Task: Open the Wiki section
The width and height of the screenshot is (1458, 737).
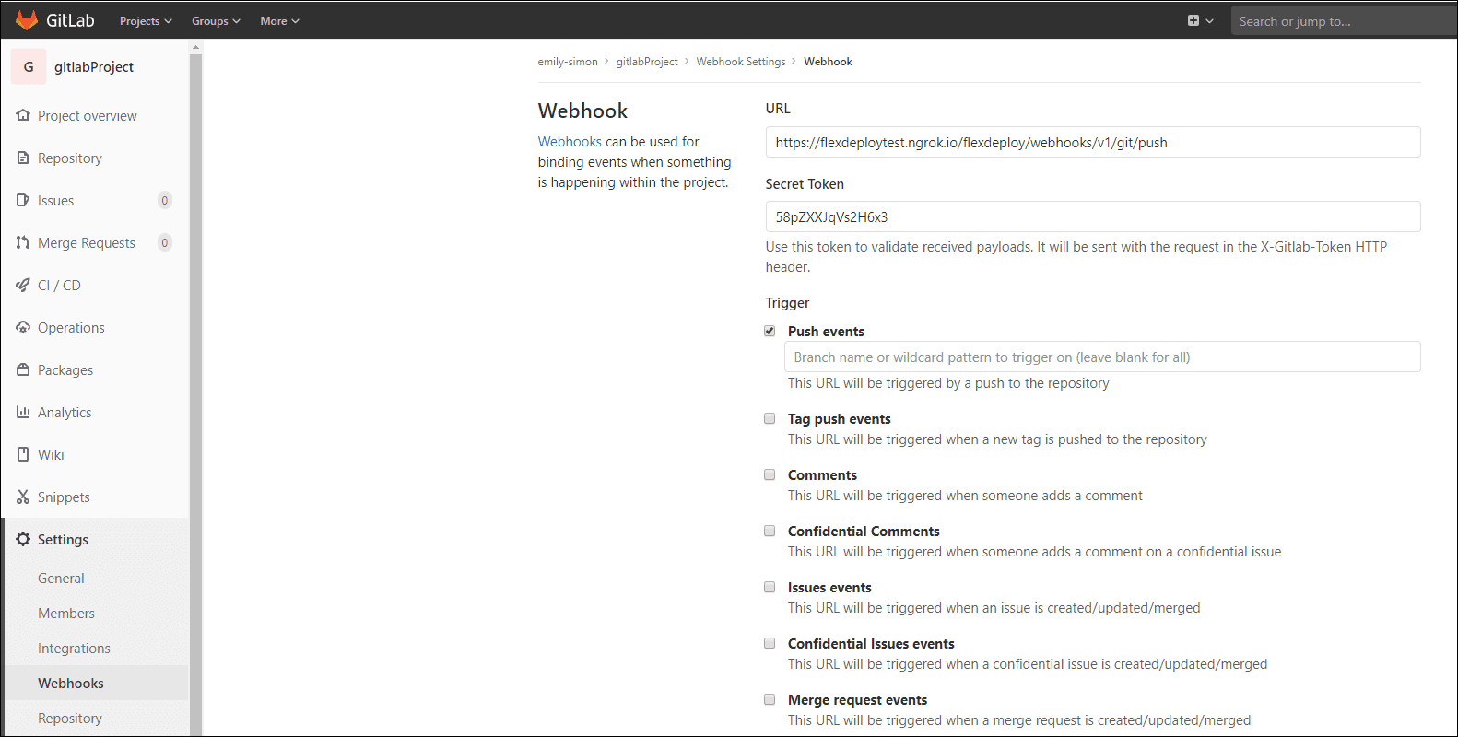Action: 51,454
